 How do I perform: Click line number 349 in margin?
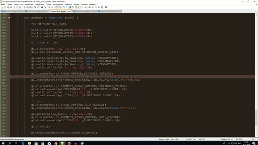3,77
